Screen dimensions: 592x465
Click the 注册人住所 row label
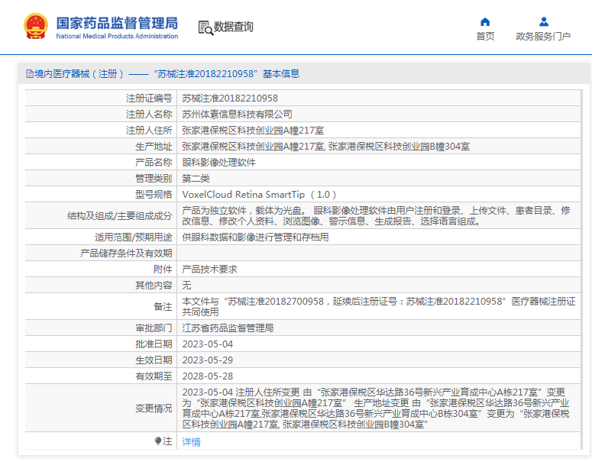[149, 131]
